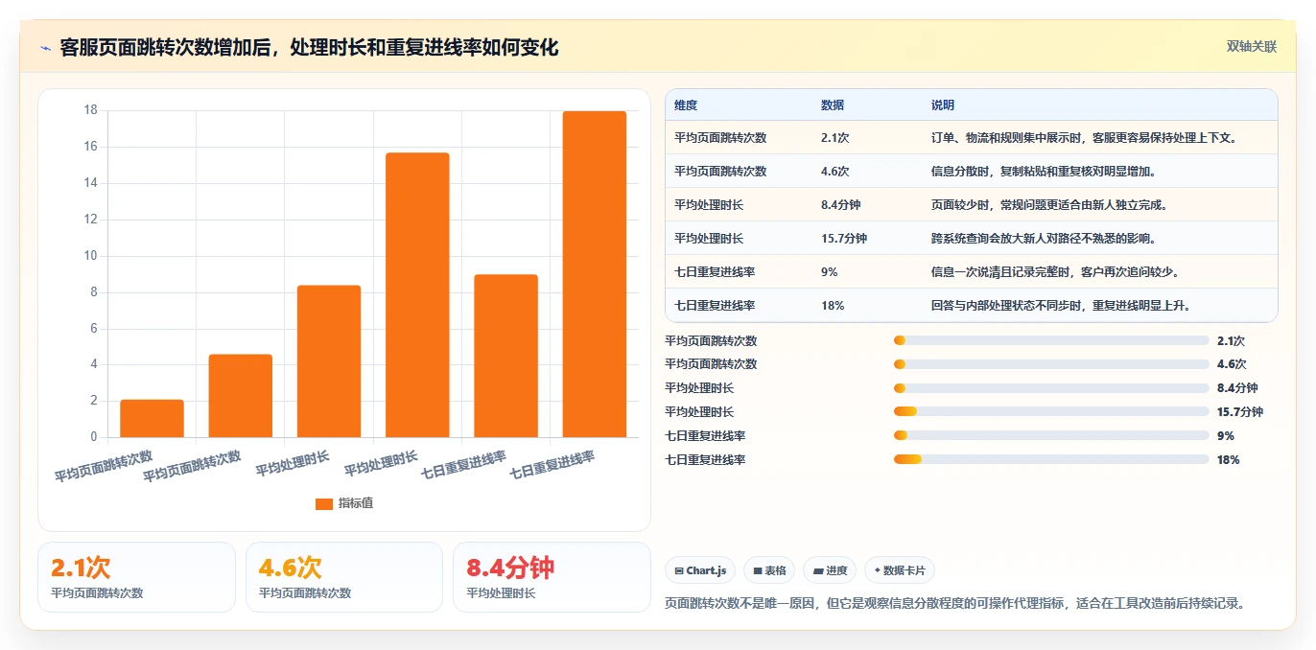
Task: Click the progress bar labeled 15.7分钟
Action: pyautogui.click(x=1051, y=412)
